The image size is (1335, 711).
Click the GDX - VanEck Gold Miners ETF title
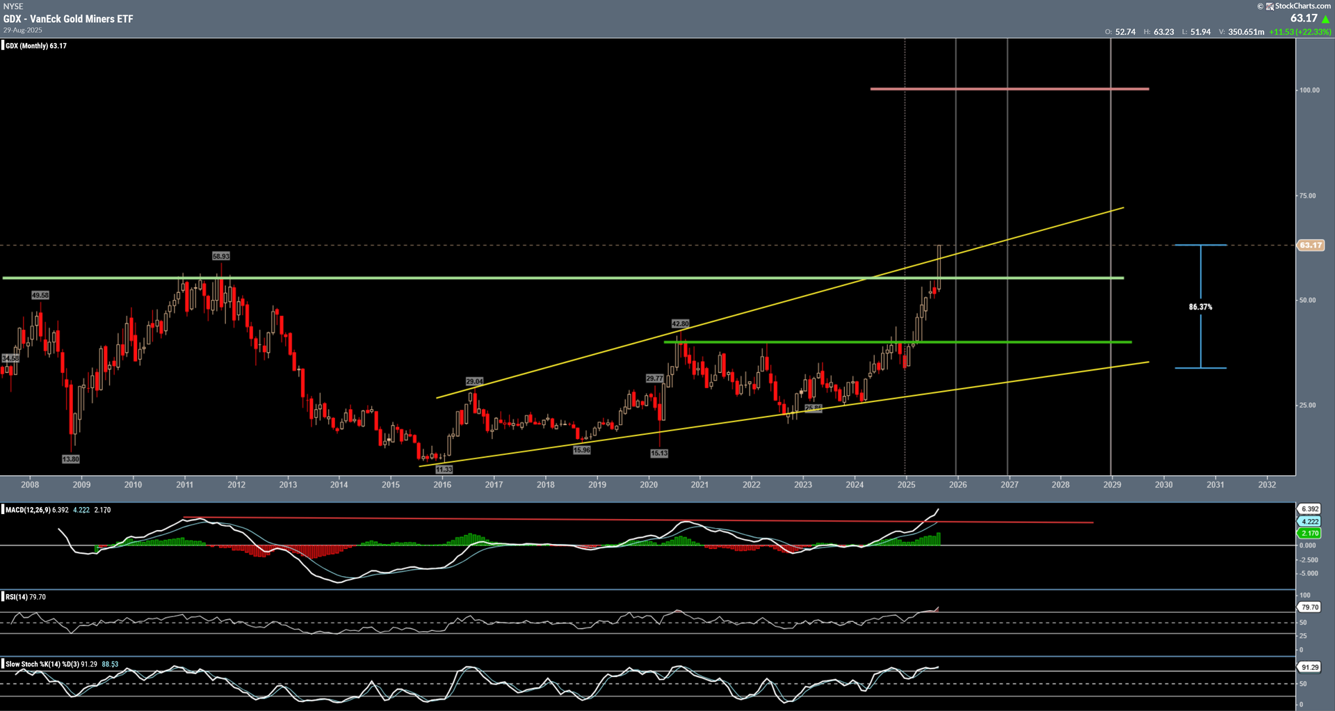click(x=68, y=19)
